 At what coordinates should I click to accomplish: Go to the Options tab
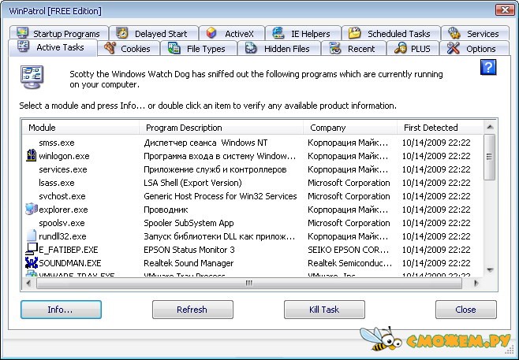click(x=474, y=48)
